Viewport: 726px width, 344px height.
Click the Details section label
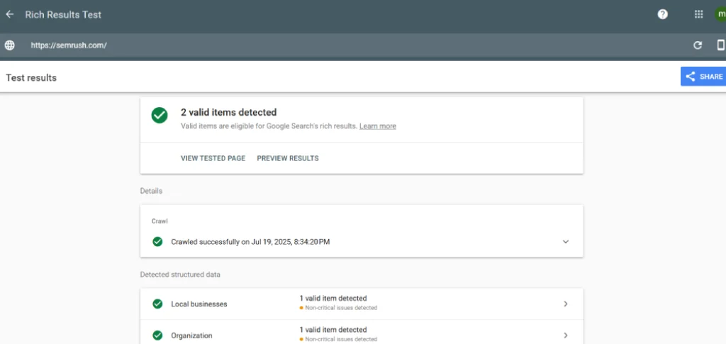[x=151, y=191]
